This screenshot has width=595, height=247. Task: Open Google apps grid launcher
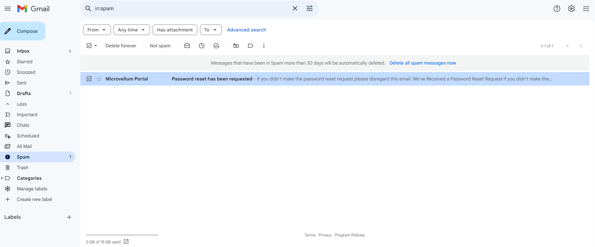(586, 9)
